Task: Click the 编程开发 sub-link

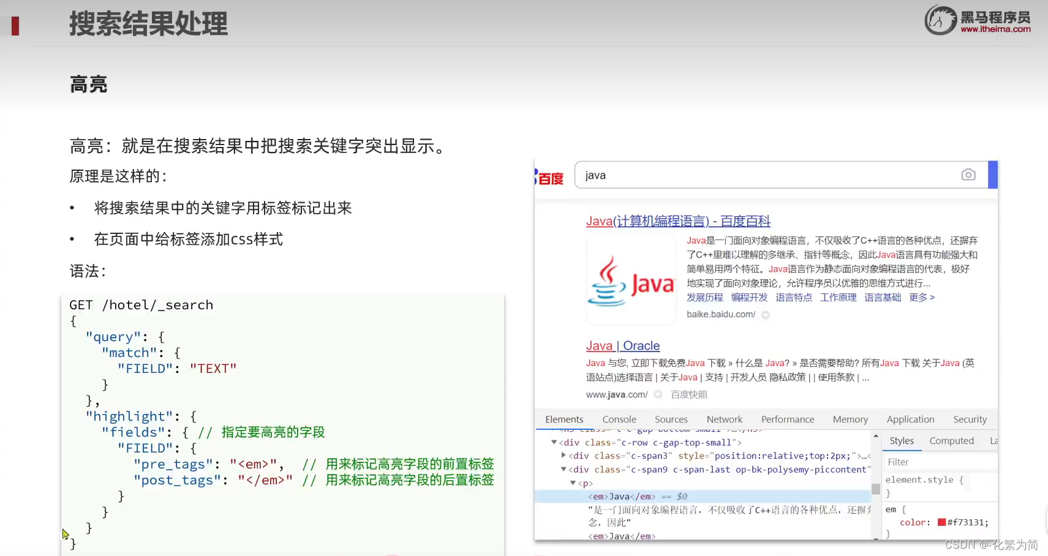Action: [x=749, y=298]
